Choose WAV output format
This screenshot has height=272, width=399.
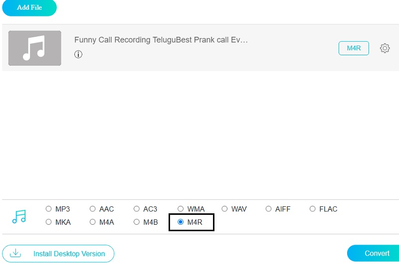225,209
